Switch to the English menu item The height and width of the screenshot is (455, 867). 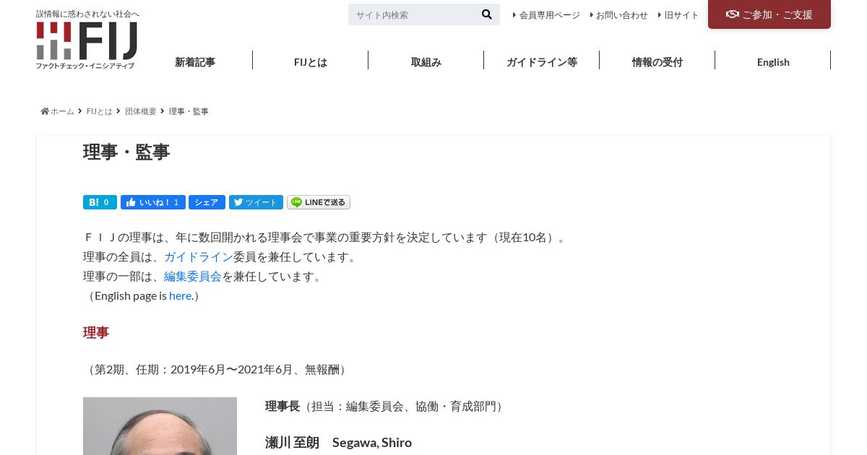pos(773,62)
